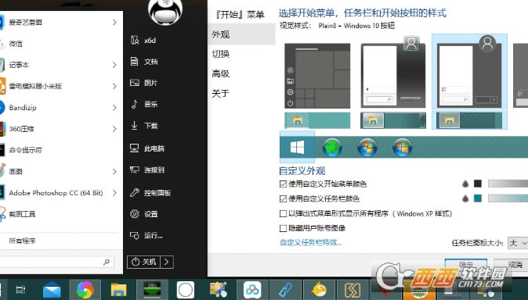Screen dimensions: 528x300
Task: Click the 确定 button
Action: coord(465,264)
